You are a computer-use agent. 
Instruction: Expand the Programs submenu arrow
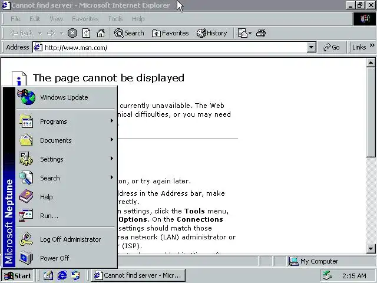click(111, 120)
